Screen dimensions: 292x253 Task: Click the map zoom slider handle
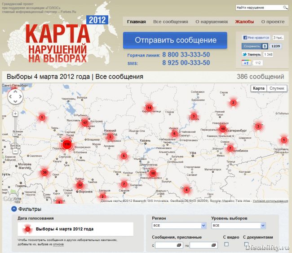pyautogui.click(x=15, y=135)
